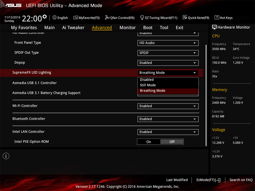Open the Wi-Fi Controller dropdown

[168, 106]
